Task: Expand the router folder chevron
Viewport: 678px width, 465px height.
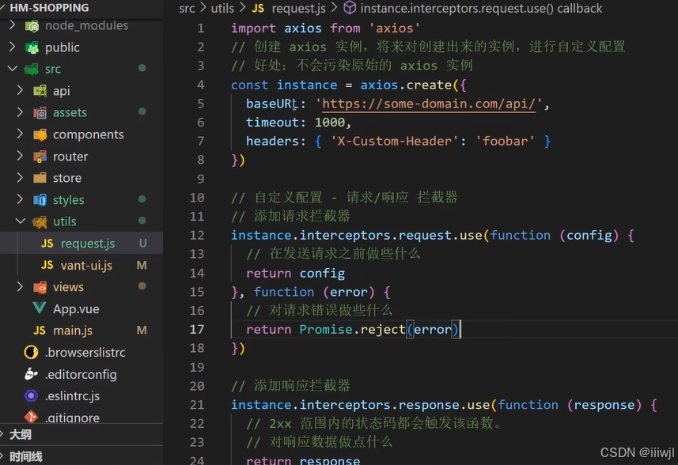Action: pos(20,156)
